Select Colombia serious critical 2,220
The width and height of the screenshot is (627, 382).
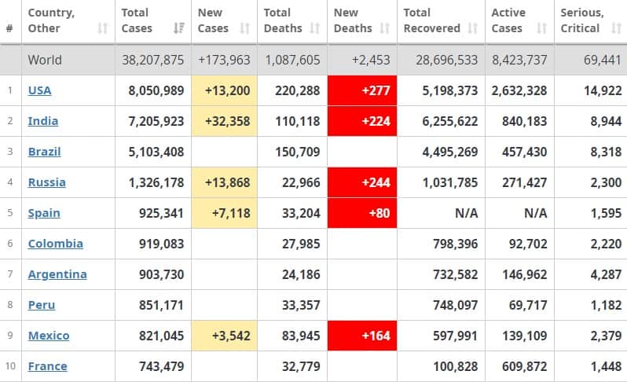pos(607,244)
